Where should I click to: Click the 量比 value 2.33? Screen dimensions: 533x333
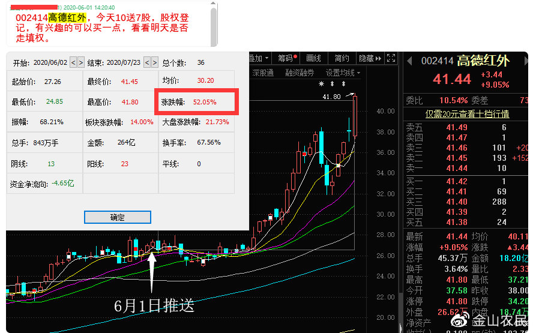[520, 269]
